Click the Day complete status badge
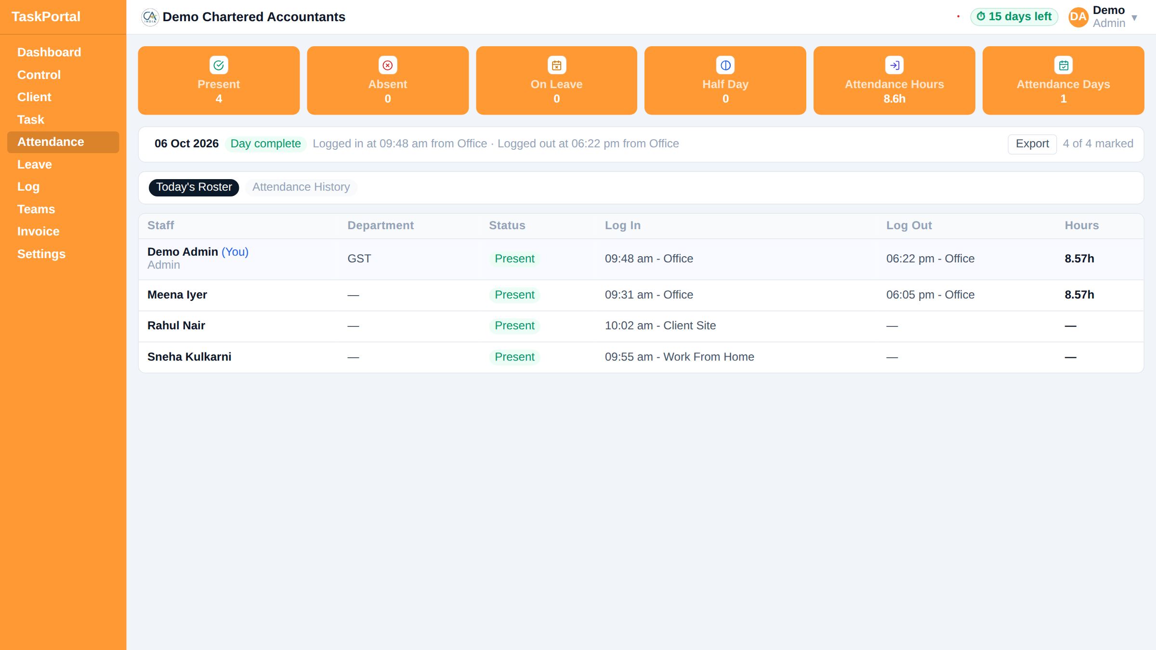Viewport: 1156px width, 650px height. click(x=265, y=144)
